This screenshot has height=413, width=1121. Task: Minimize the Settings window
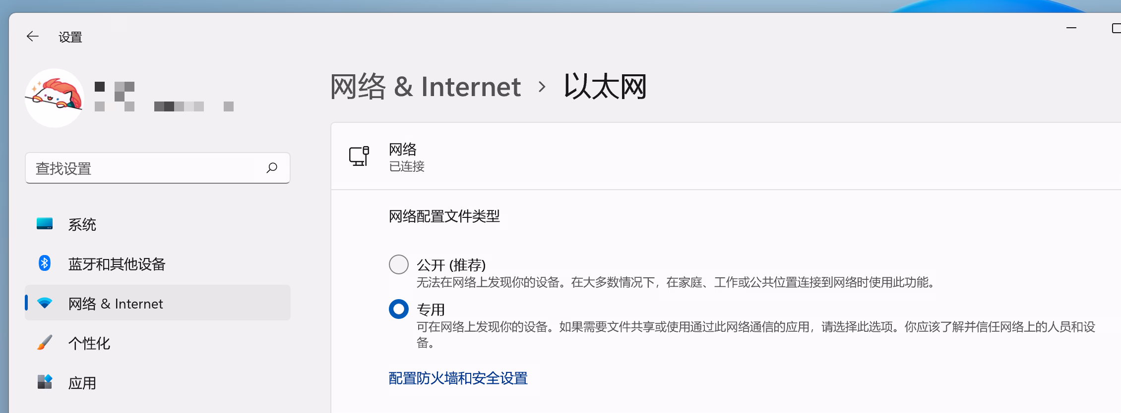[1071, 28]
